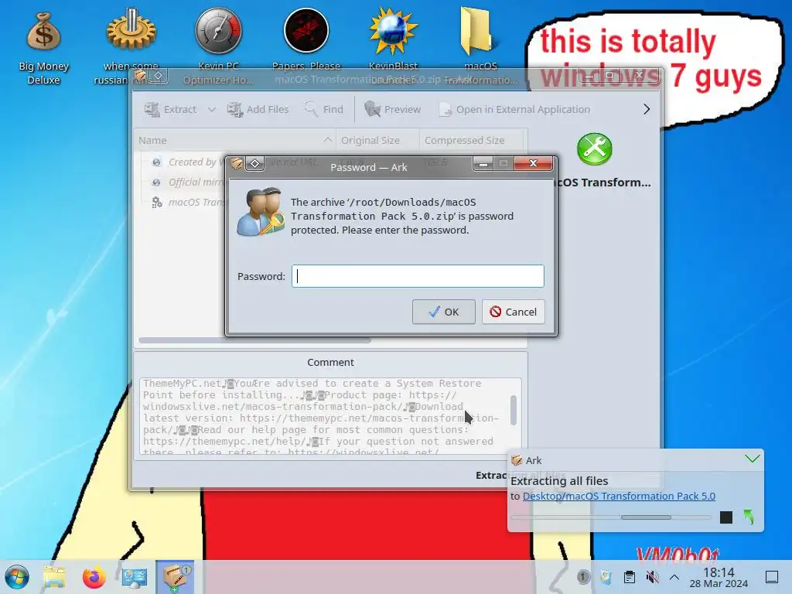Open the Start menu orb
Image resolution: width=792 pixels, height=594 pixels.
[x=17, y=577]
